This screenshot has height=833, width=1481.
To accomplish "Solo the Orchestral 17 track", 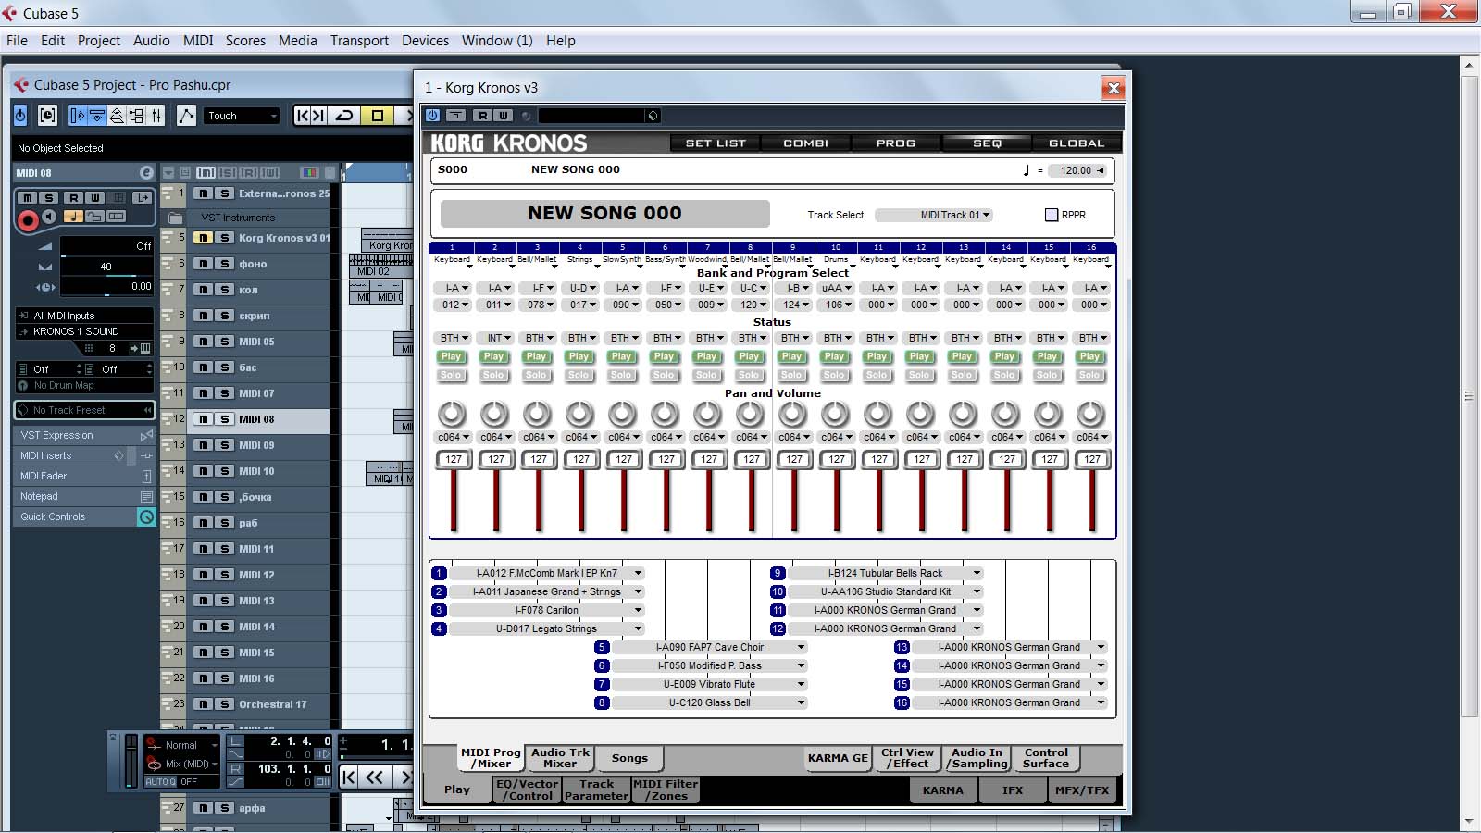I will (224, 704).
